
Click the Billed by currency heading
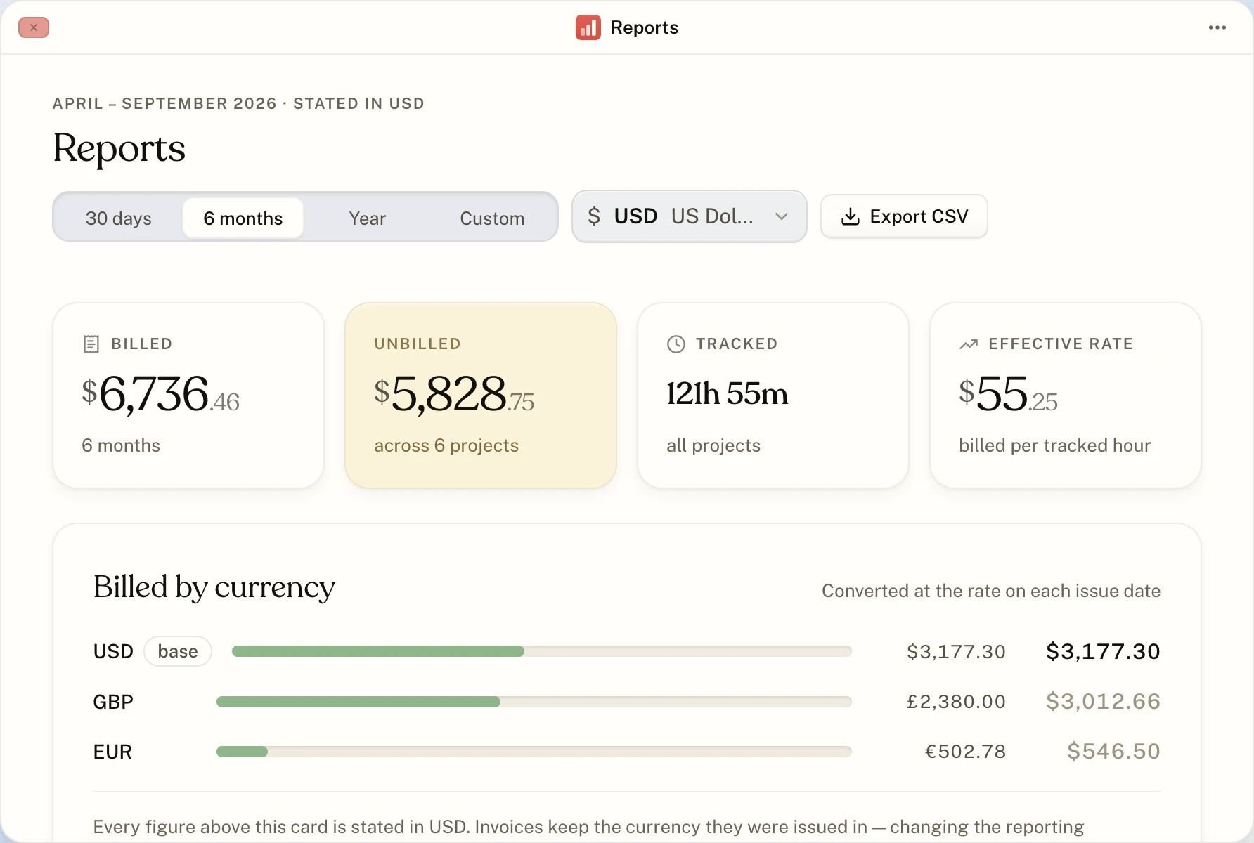pos(214,587)
